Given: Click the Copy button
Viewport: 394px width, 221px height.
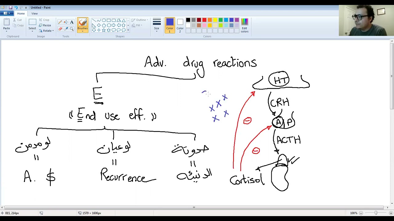Looking at the screenshot, I should tap(18, 25).
